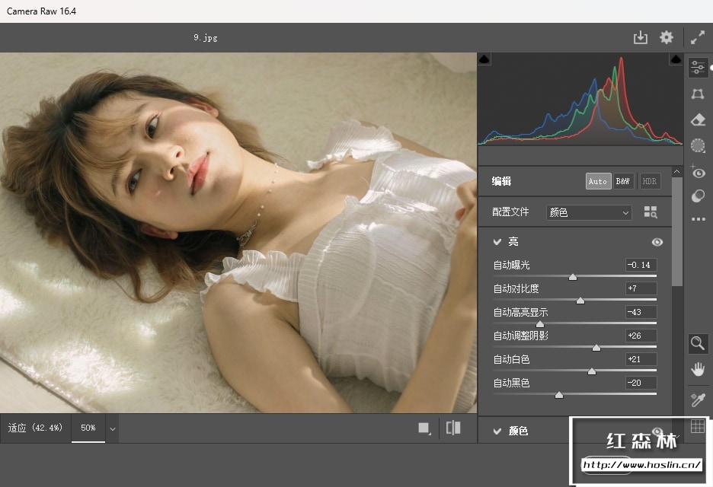
Task: Click the B&W conversion button
Action: pos(623,181)
